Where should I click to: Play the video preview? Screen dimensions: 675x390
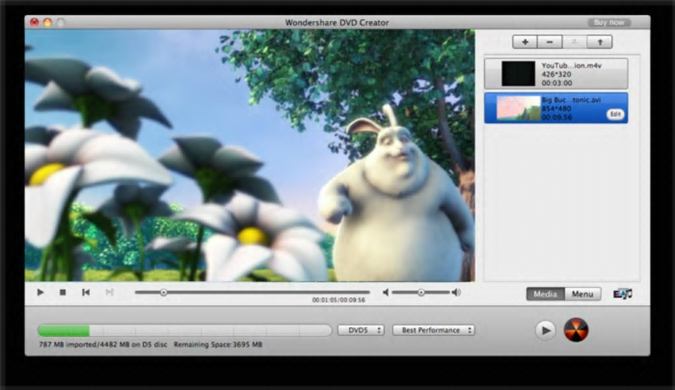point(40,292)
